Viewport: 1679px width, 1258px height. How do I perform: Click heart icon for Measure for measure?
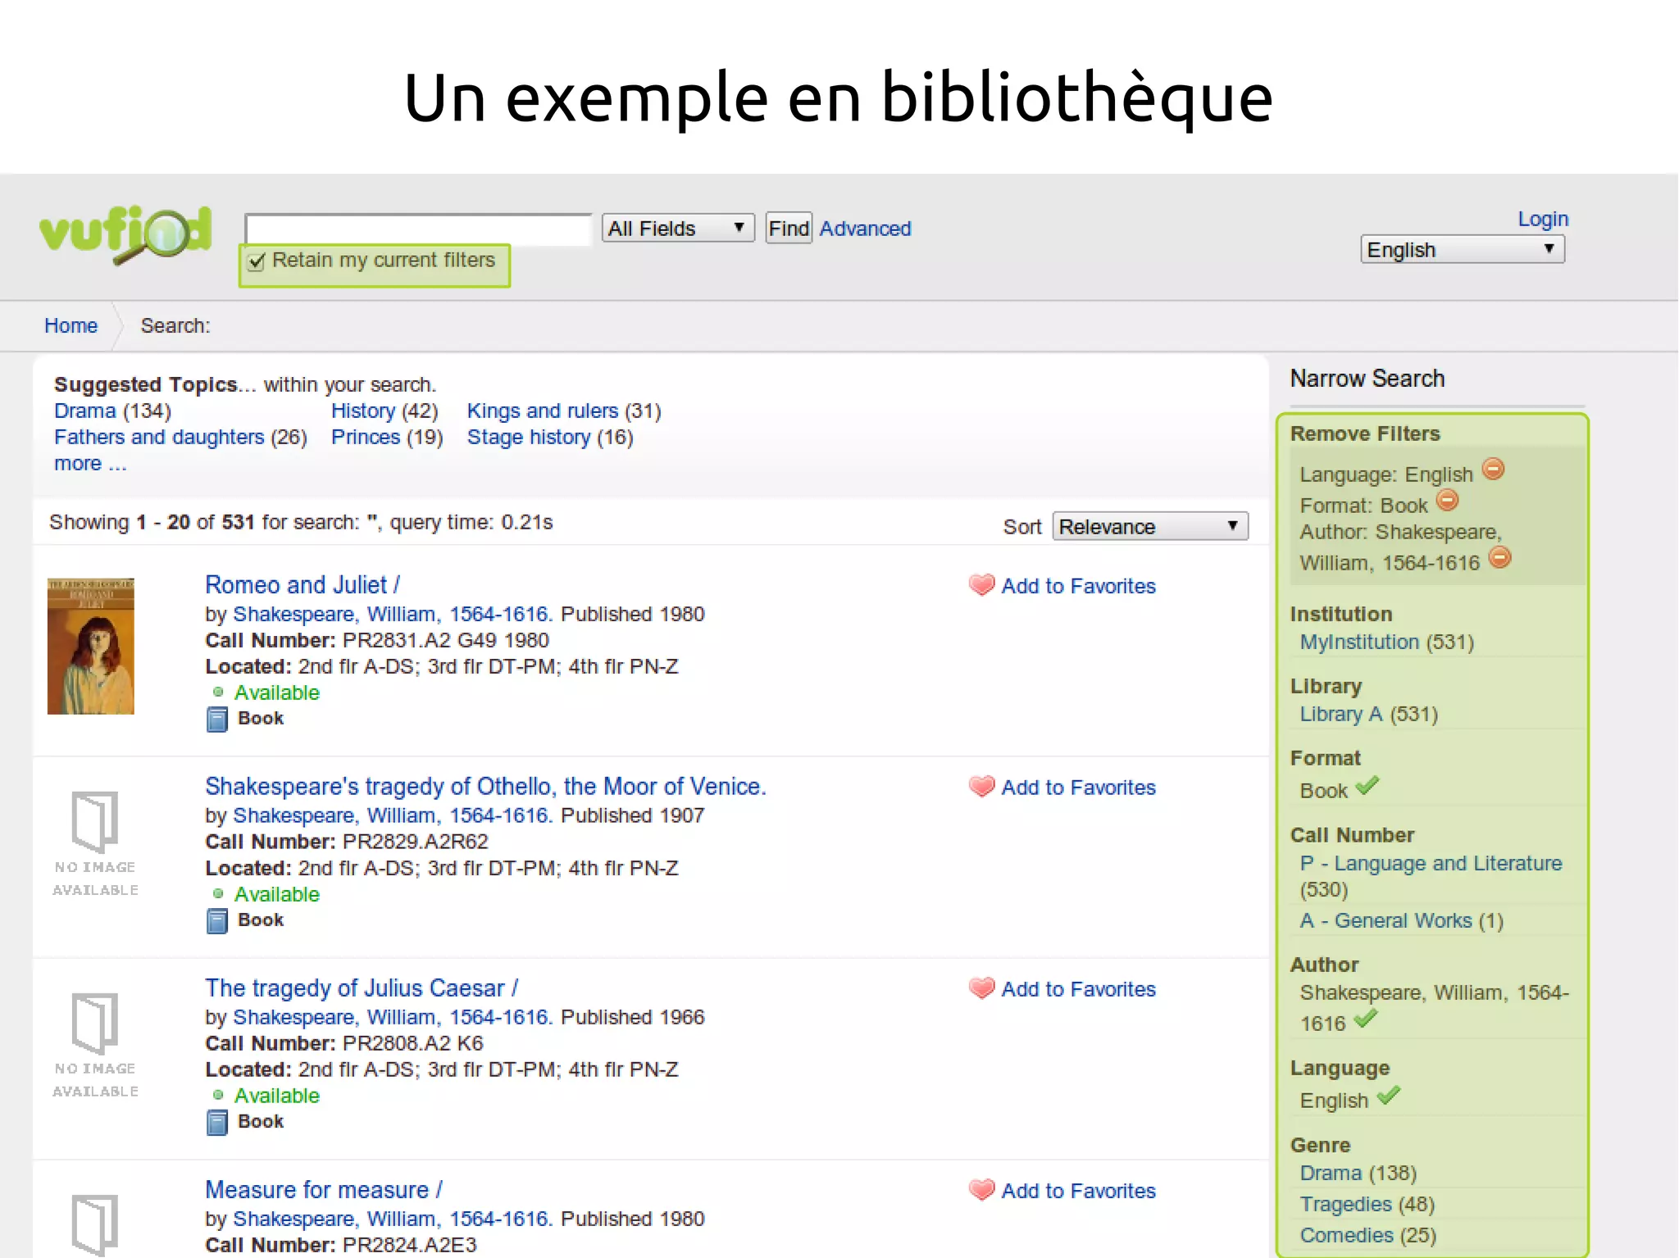981,1190
